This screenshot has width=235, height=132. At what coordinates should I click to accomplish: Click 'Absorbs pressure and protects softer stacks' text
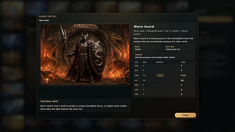click(155, 57)
